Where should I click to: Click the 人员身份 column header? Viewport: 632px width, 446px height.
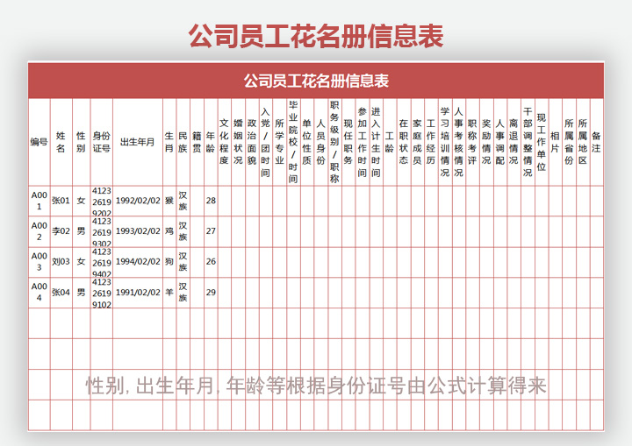click(321, 142)
